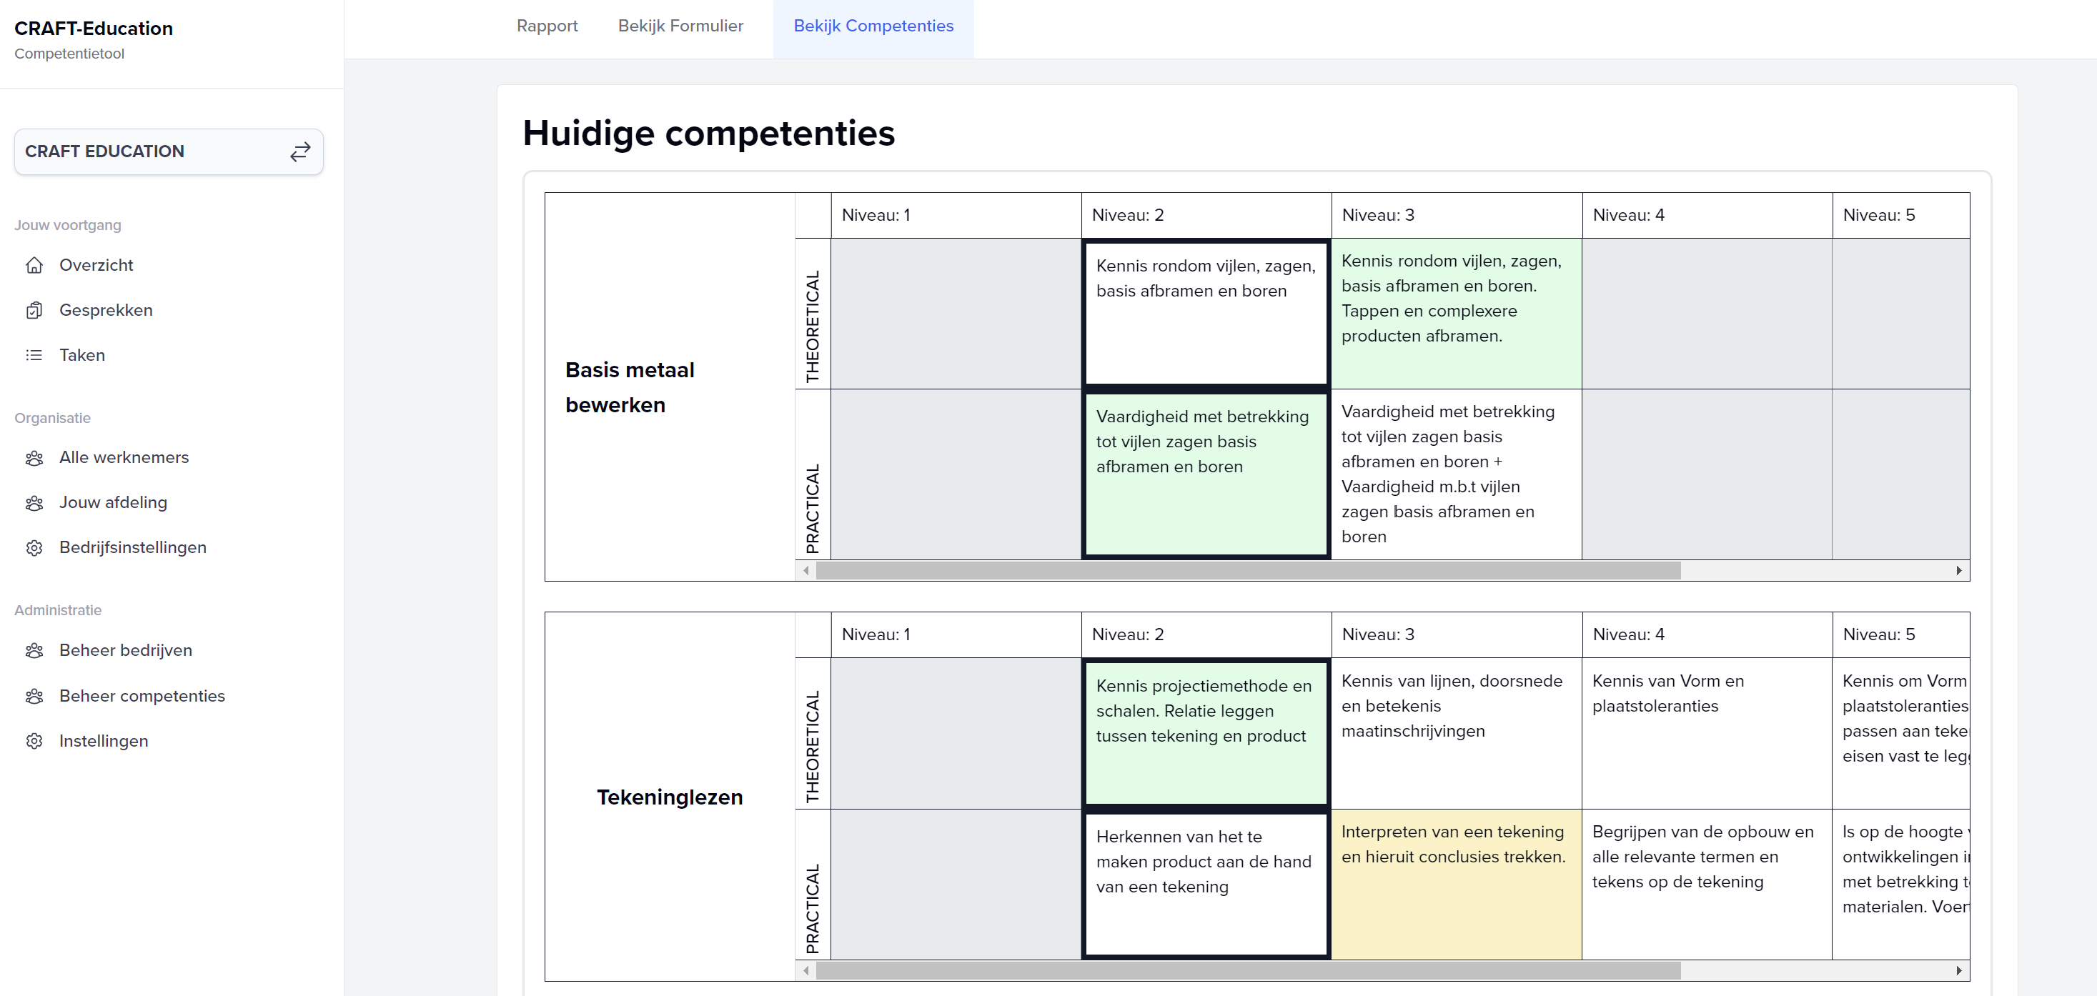
Task: Click the people icon beside Beheer competenties
Action: [34, 697]
